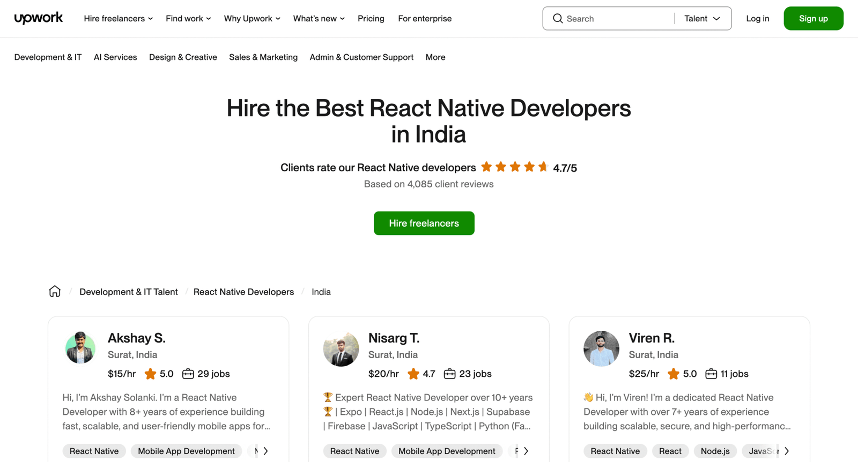The height and width of the screenshot is (462, 858).
Task: Open Nisarg T.'s profile photo
Action: point(341,349)
